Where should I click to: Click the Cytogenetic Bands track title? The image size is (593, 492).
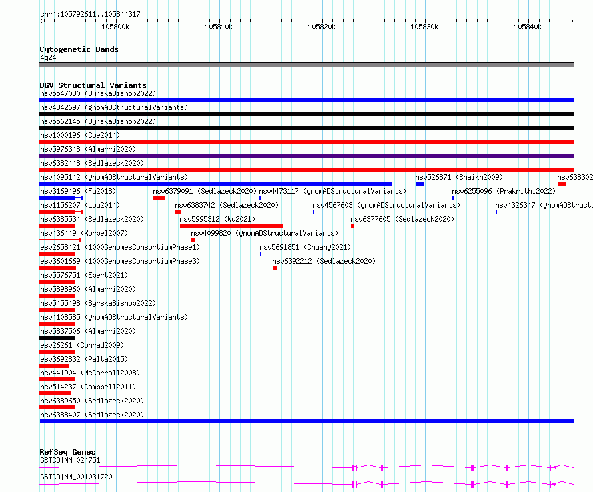[79, 49]
